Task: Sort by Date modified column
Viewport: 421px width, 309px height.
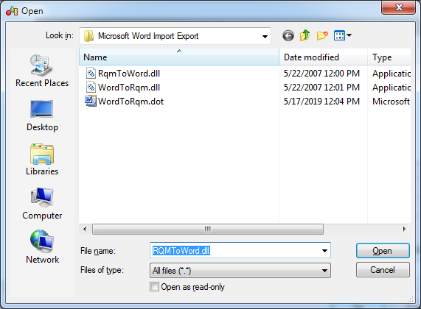Action: [323, 57]
